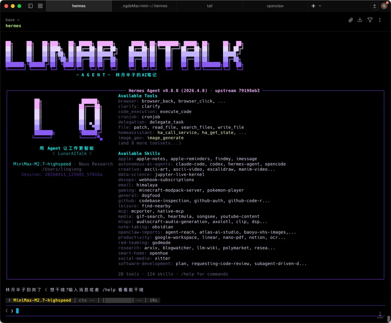Screen dimensions: 391x323
Task: Open the user avatar Q icon
Action: pos(384,6)
